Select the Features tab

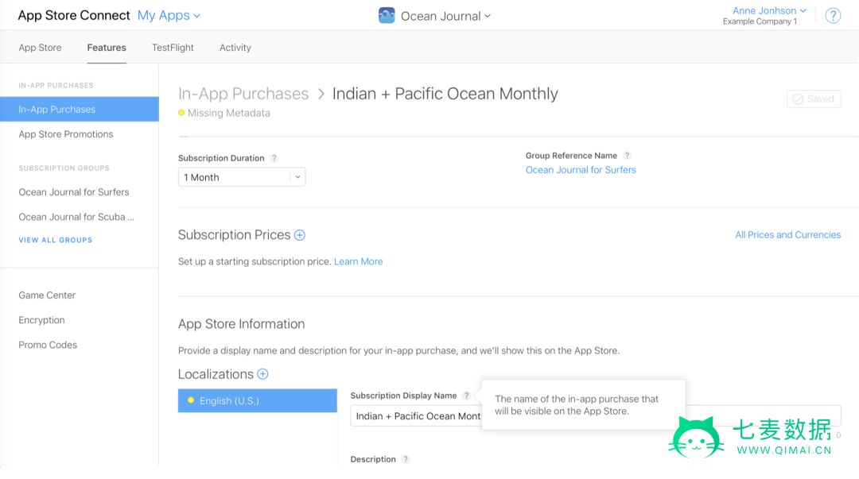tap(107, 48)
